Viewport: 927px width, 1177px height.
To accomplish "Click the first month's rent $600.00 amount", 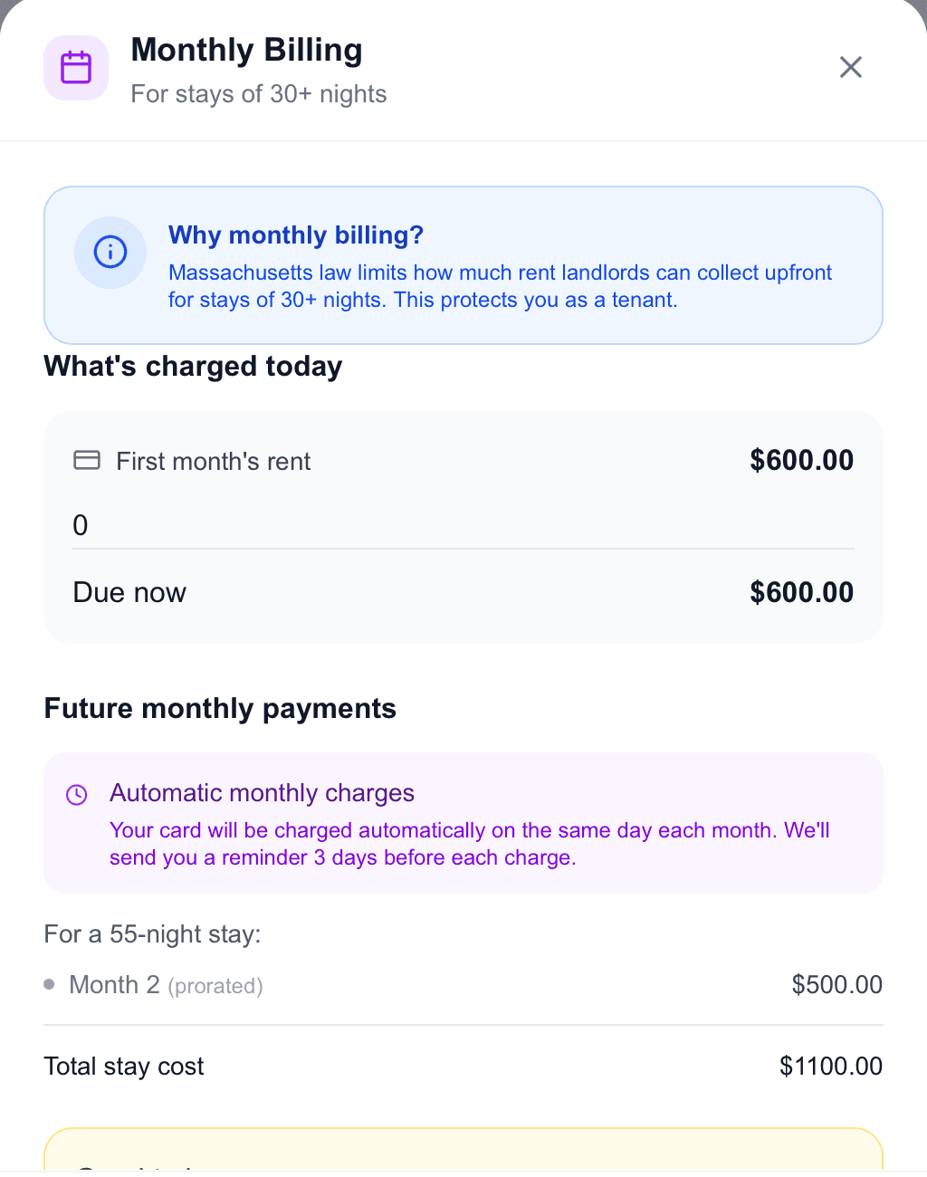I will click(801, 460).
